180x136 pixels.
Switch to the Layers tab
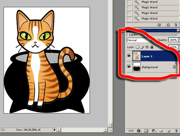(133, 35)
